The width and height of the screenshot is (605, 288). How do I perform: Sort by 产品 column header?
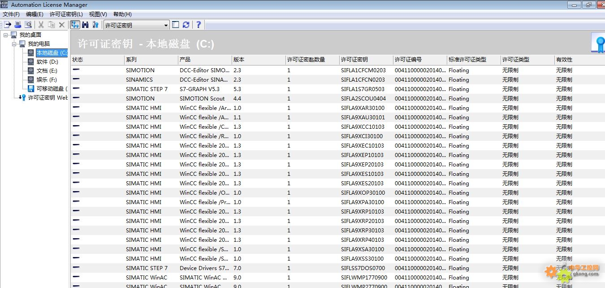(x=205, y=60)
